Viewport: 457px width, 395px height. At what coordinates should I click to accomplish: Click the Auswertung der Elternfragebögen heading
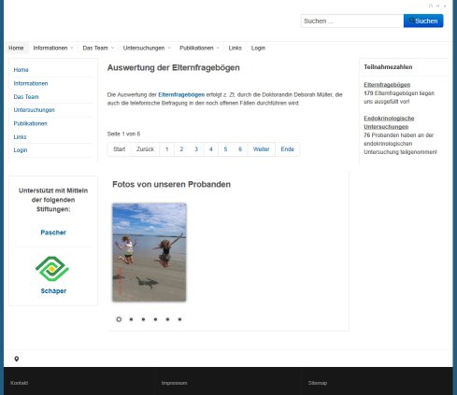(x=174, y=68)
